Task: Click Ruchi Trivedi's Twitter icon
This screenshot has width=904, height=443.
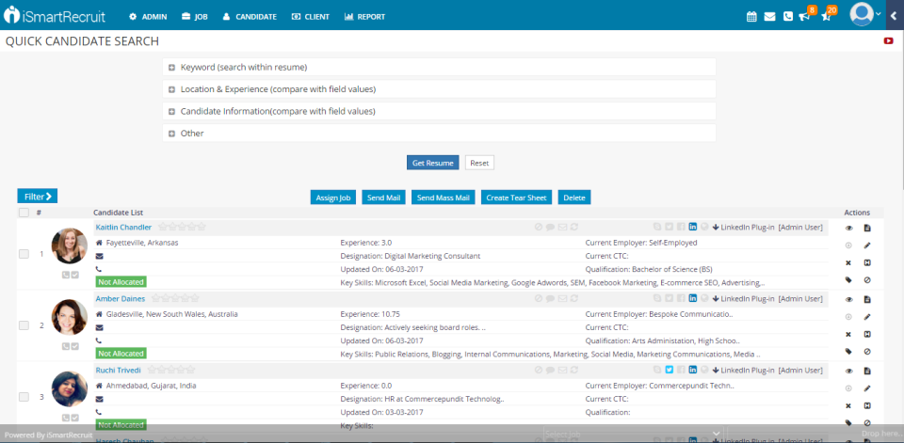Action: (x=669, y=370)
